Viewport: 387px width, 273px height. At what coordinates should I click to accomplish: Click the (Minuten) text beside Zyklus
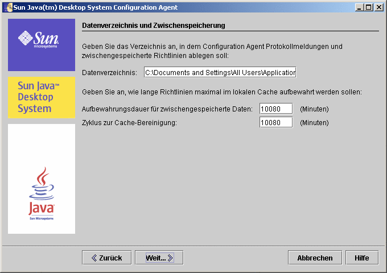click(314, 123)
